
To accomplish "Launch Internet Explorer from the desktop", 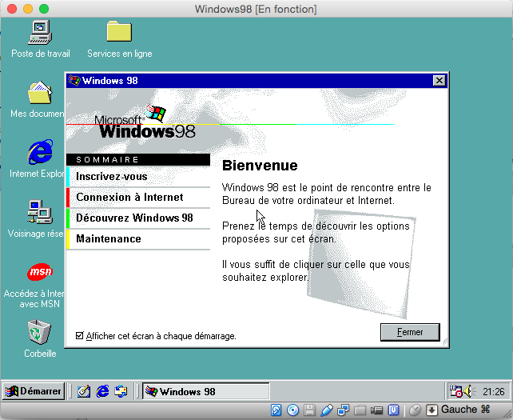I will pyautogui.click(x=40, y=152).
